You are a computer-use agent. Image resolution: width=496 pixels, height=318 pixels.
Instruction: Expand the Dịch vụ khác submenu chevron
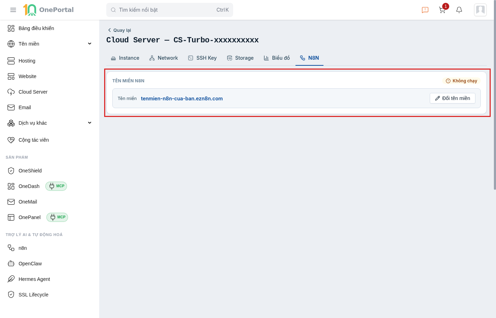(90, 123)
